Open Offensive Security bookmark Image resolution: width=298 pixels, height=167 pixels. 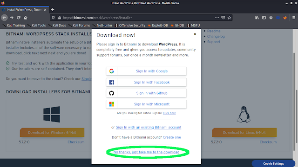click(x=130, y=26)
